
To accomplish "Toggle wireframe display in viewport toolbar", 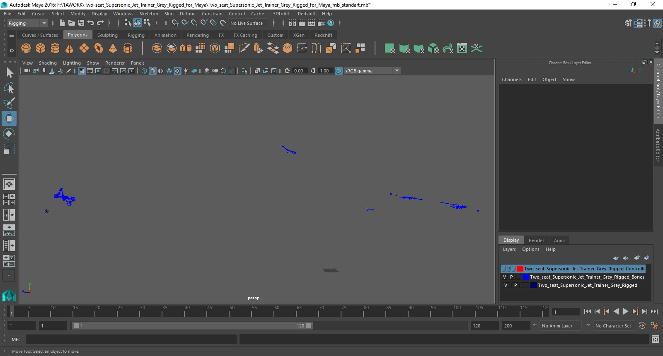I will click(x=144, y=71).
